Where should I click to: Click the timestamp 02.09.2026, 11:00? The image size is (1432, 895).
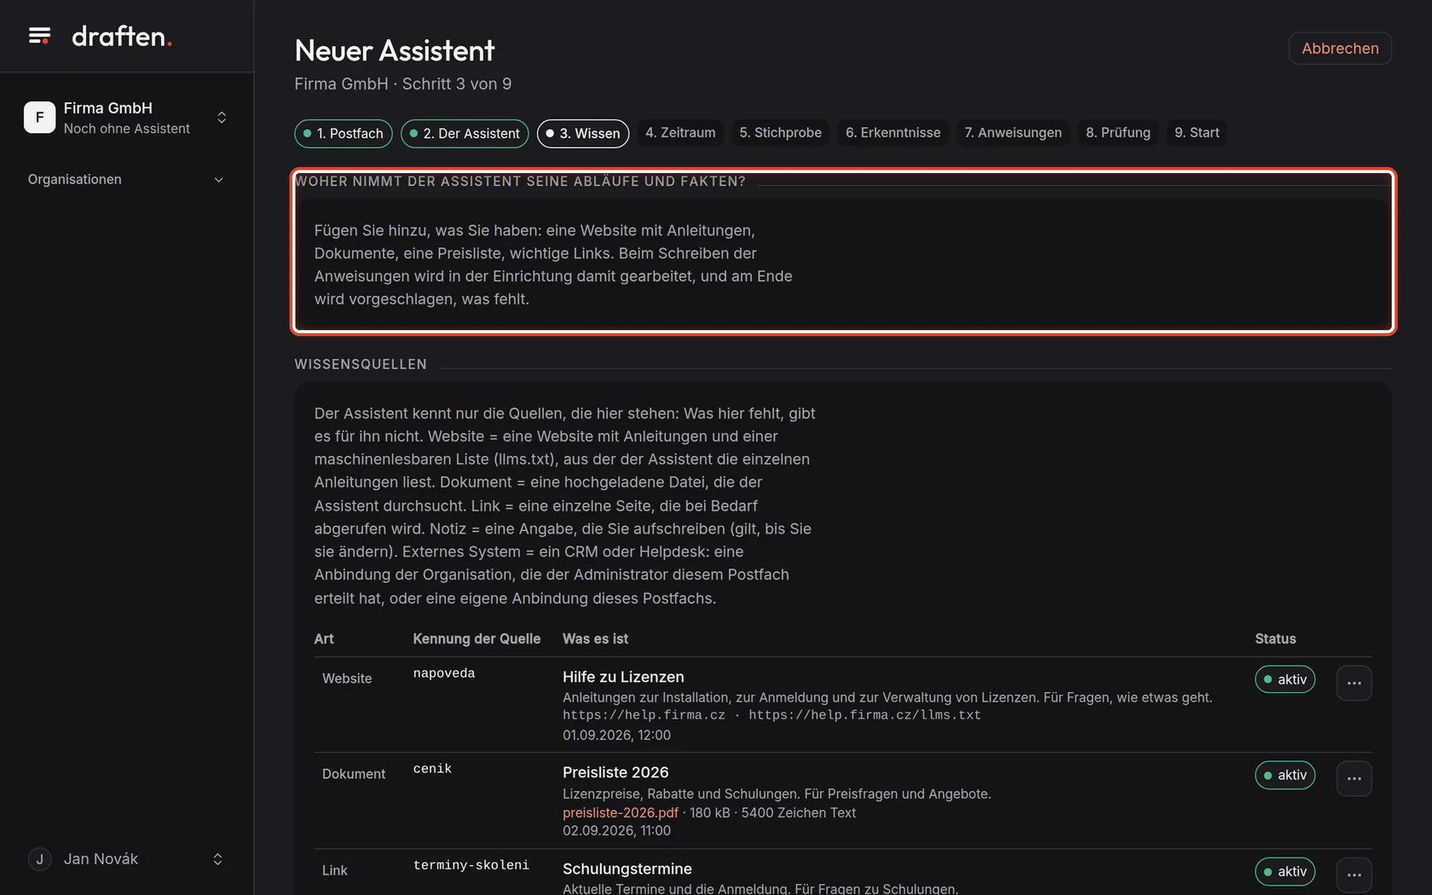point(616,830)
